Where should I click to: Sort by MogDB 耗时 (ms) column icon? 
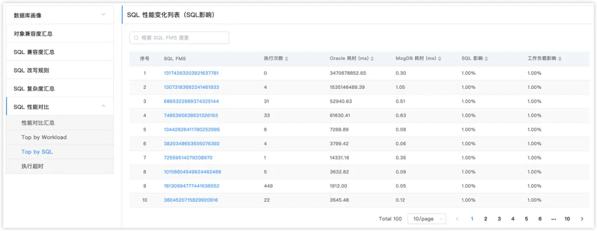[x=439, y=58]
